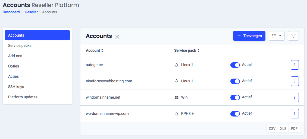307x139 pixels.
Task: Open the three-dot menu for wp-domainname-wp.com
Action: (x=295, y=114)
